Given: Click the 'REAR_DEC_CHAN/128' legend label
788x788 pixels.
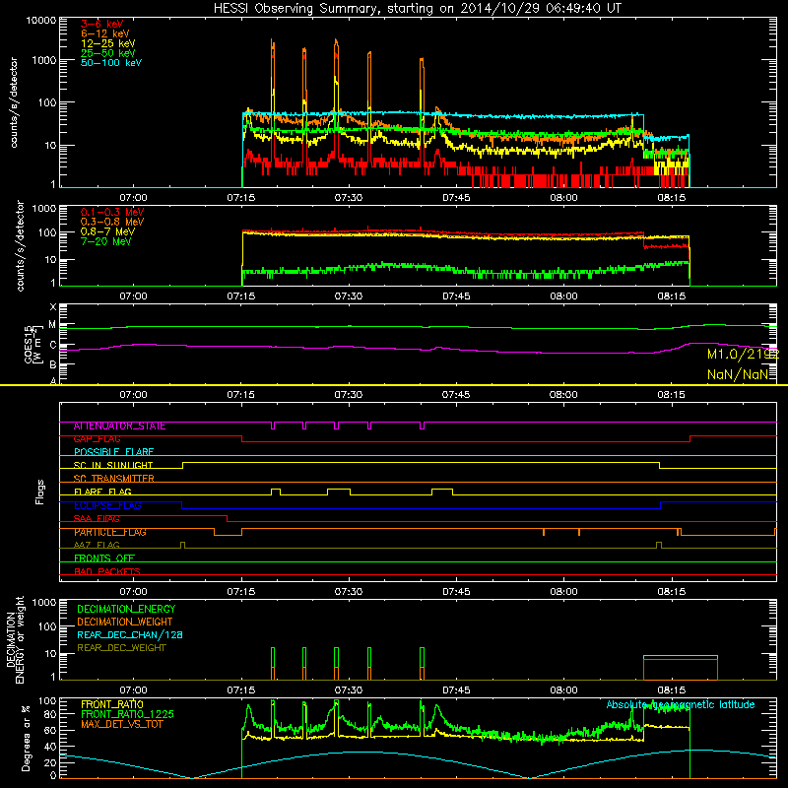Looking at the screenshot, I should [x=130, y=635].
